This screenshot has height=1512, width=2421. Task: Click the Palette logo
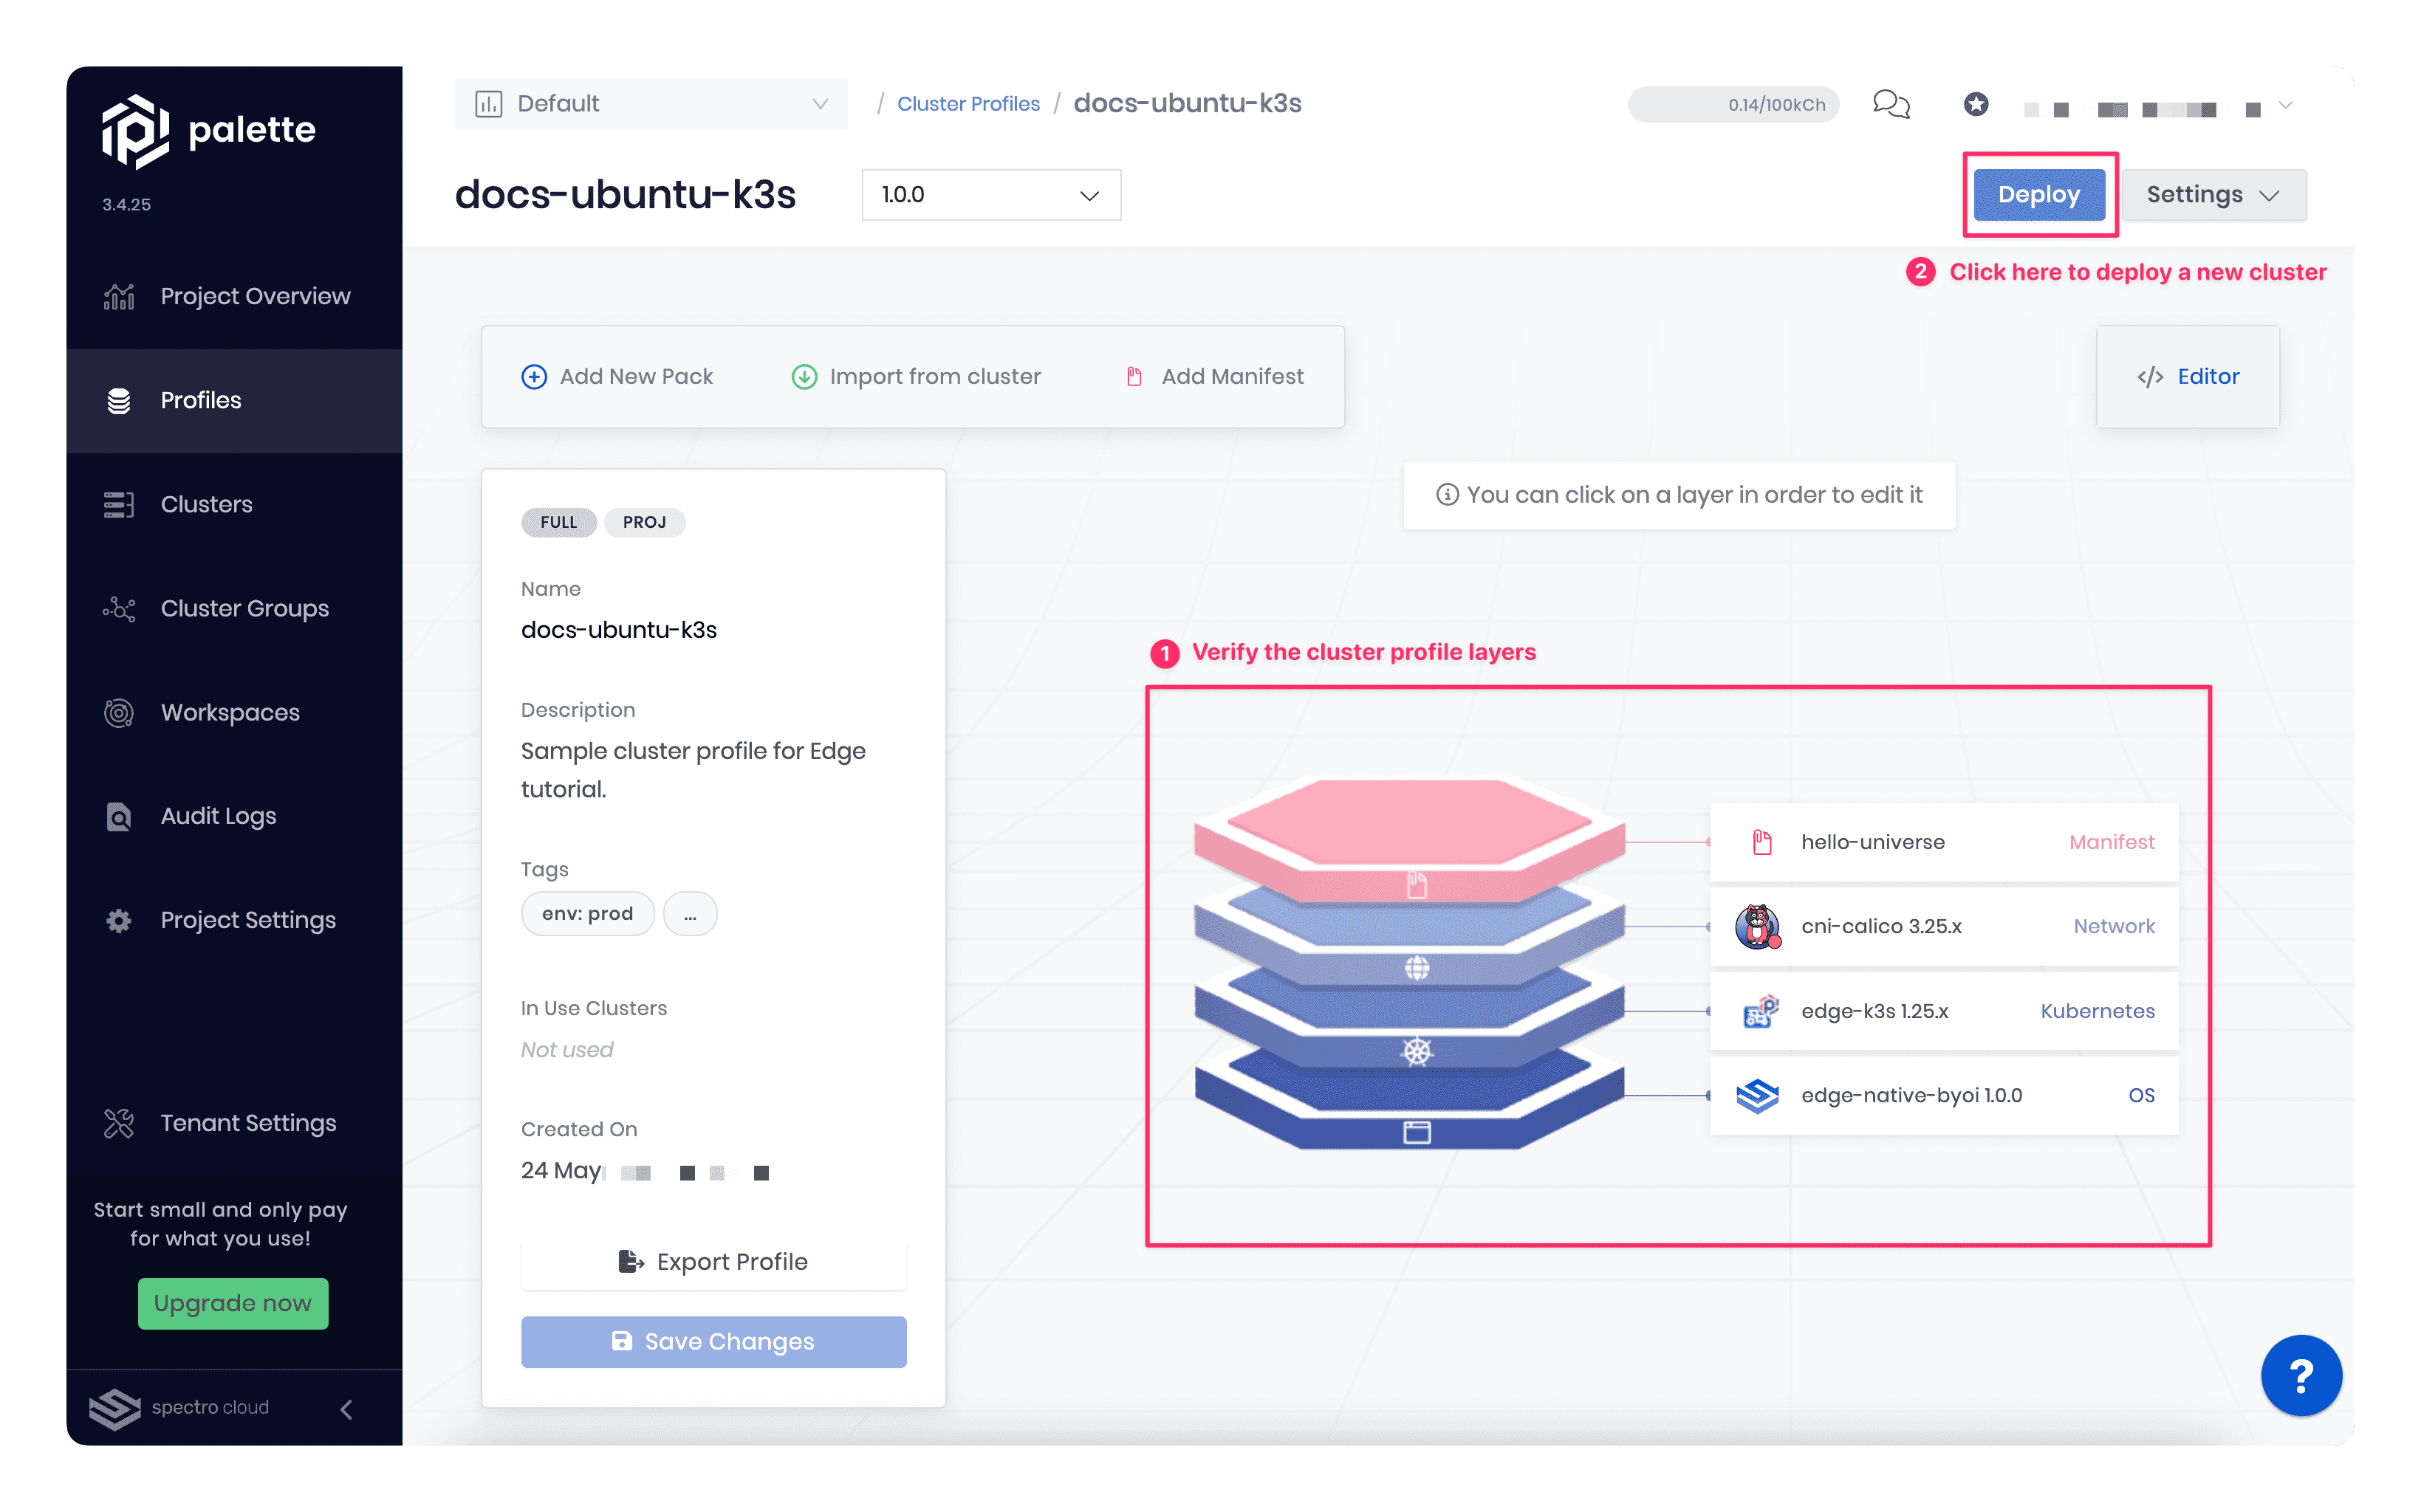(x=208, y=131)
